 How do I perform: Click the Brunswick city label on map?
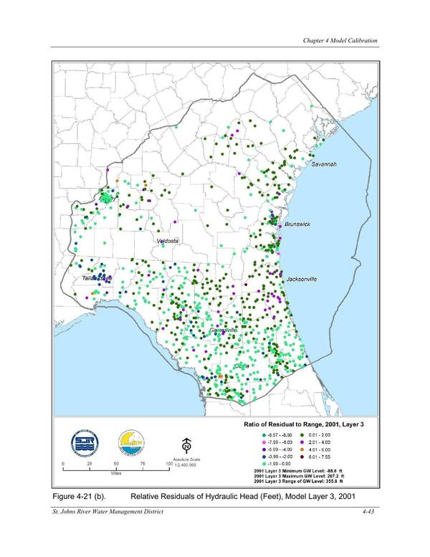297,224
